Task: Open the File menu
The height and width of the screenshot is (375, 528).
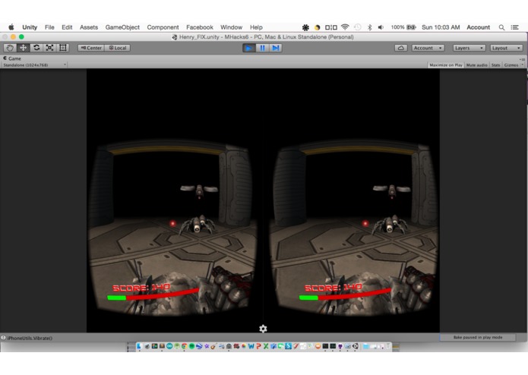Action: point(49,27)
